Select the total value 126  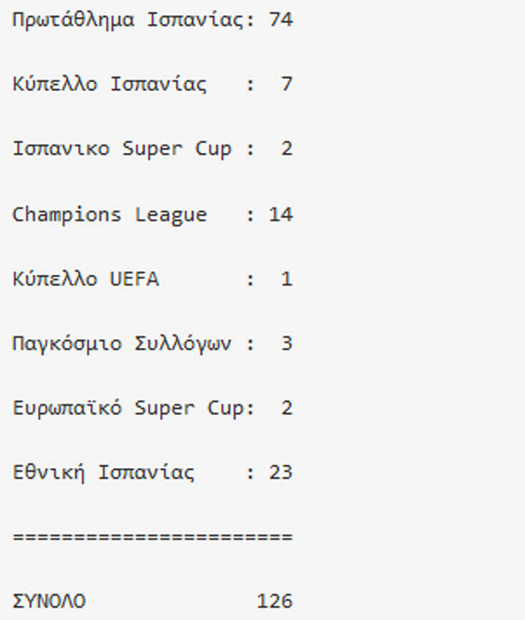[275, 602]
